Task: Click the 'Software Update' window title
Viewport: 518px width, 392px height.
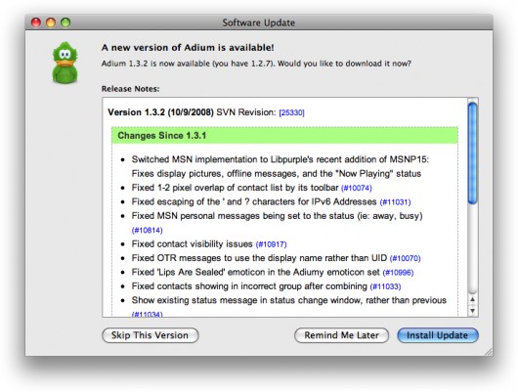Action: tap(259, 22)
